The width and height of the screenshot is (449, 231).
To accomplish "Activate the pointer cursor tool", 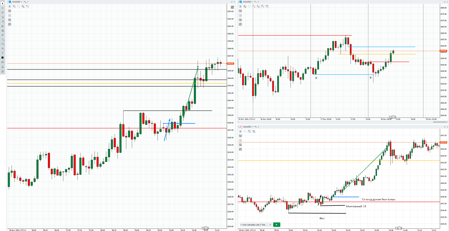I will coord(2,3).
